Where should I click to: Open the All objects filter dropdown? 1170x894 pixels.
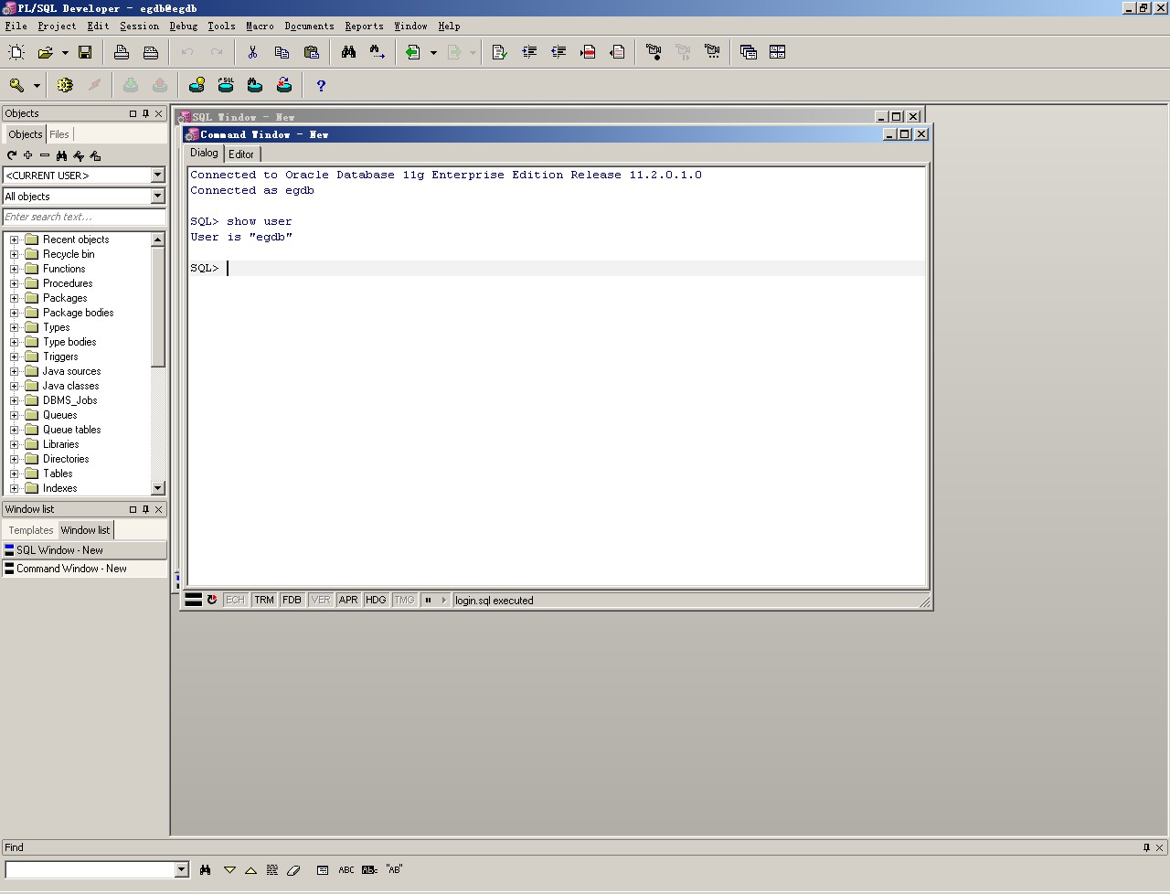point(157,196)
